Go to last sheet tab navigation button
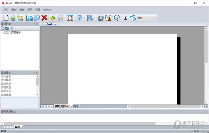Viewport: 209px width, 133px height. 51,106
